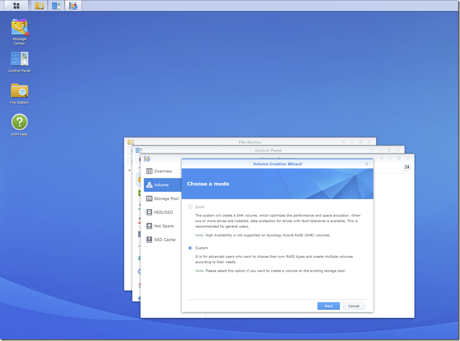
Task: Click the 'Choose a mode' heading
Action: [x=208, y=184]
